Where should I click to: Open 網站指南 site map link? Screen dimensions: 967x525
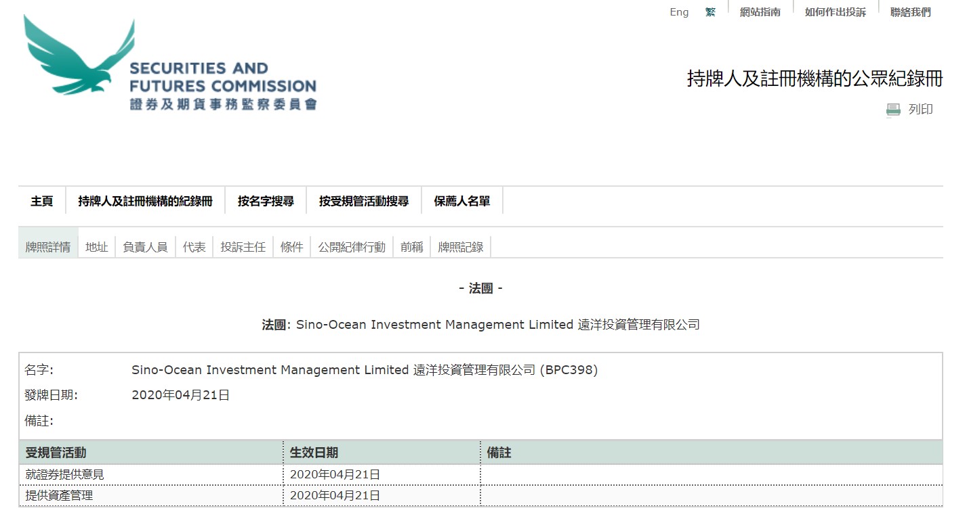tap(760, 12)
